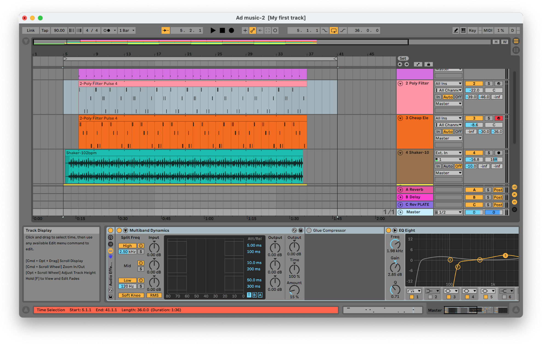This screenshot has width=542, height=344.
Task: Toggle Draw Mode pencil icon
Action: pyautogui.click(x=456, y=30)
